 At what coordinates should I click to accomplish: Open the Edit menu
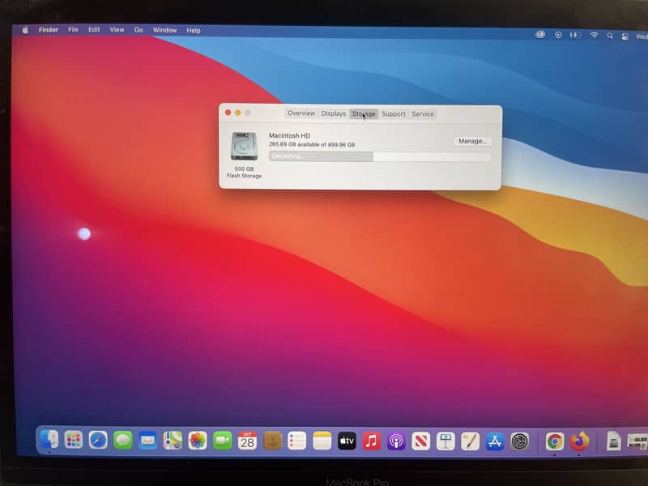coord(94,30)
